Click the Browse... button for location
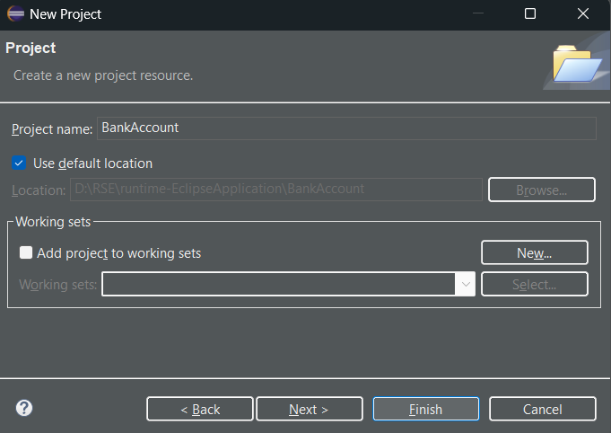The image size is (611, 433). click(x=542, y=190)
